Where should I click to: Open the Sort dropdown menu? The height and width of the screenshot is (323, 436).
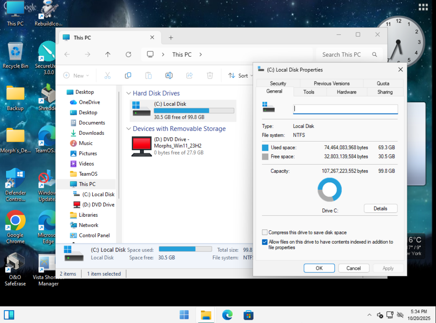pos(239,75)
